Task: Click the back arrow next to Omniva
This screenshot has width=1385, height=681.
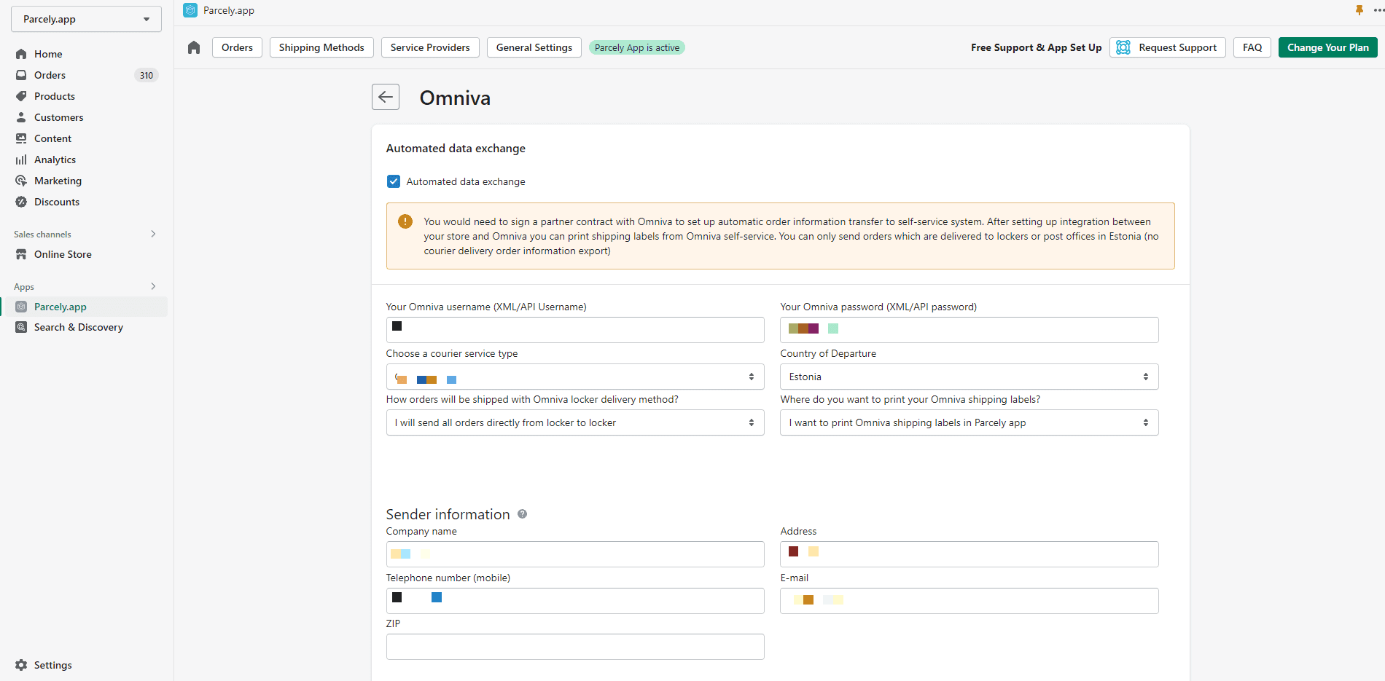Action: pos(385,97)
